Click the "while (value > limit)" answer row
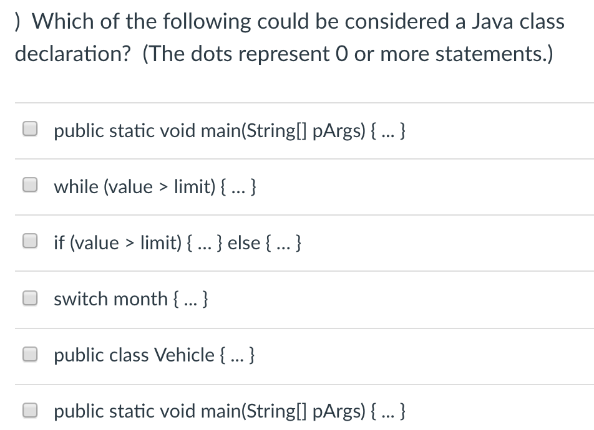Viewport: 594px width, 430px height. [157, 185]
